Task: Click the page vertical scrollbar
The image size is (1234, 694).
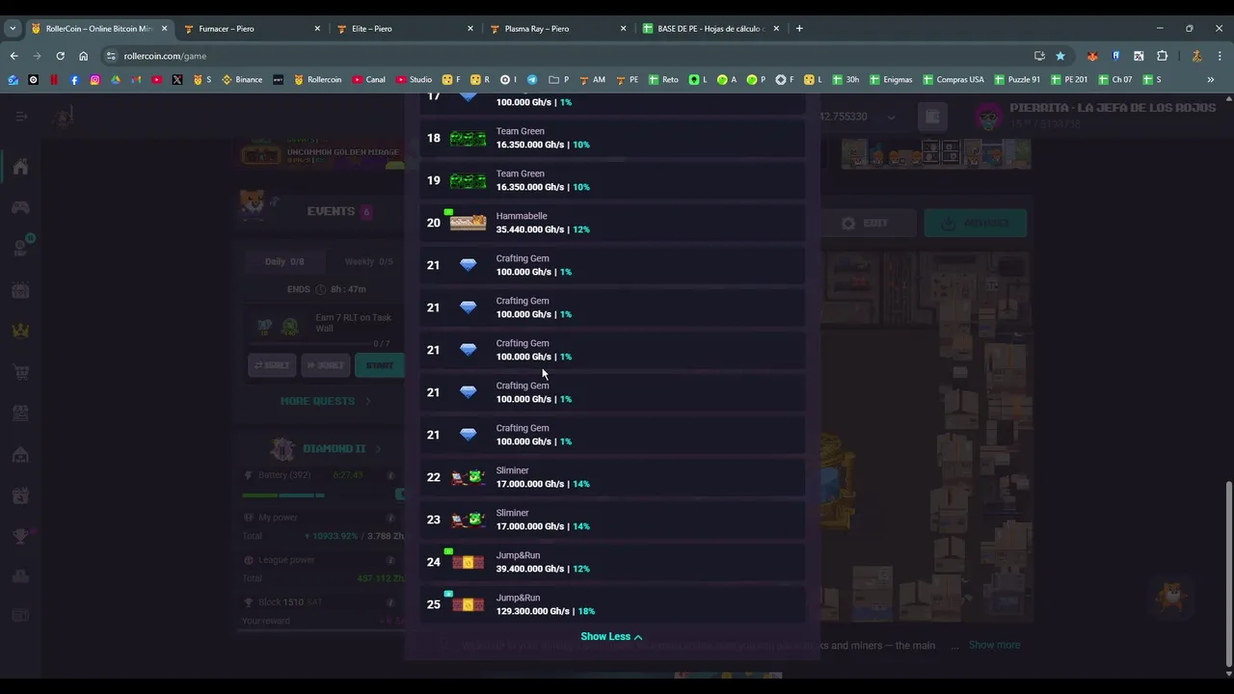Action: pos(1227,573)
